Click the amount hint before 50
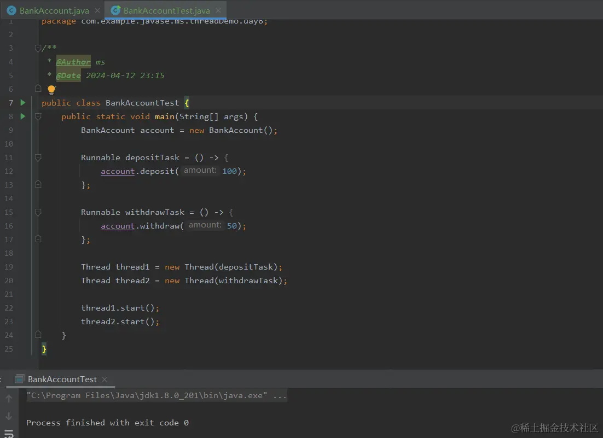Screen dimensions: 603x438 tap(205, 225)
